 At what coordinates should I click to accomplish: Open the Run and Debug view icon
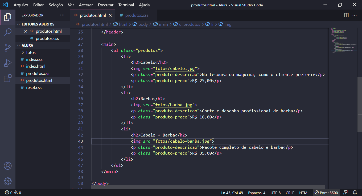coord(8,63)
